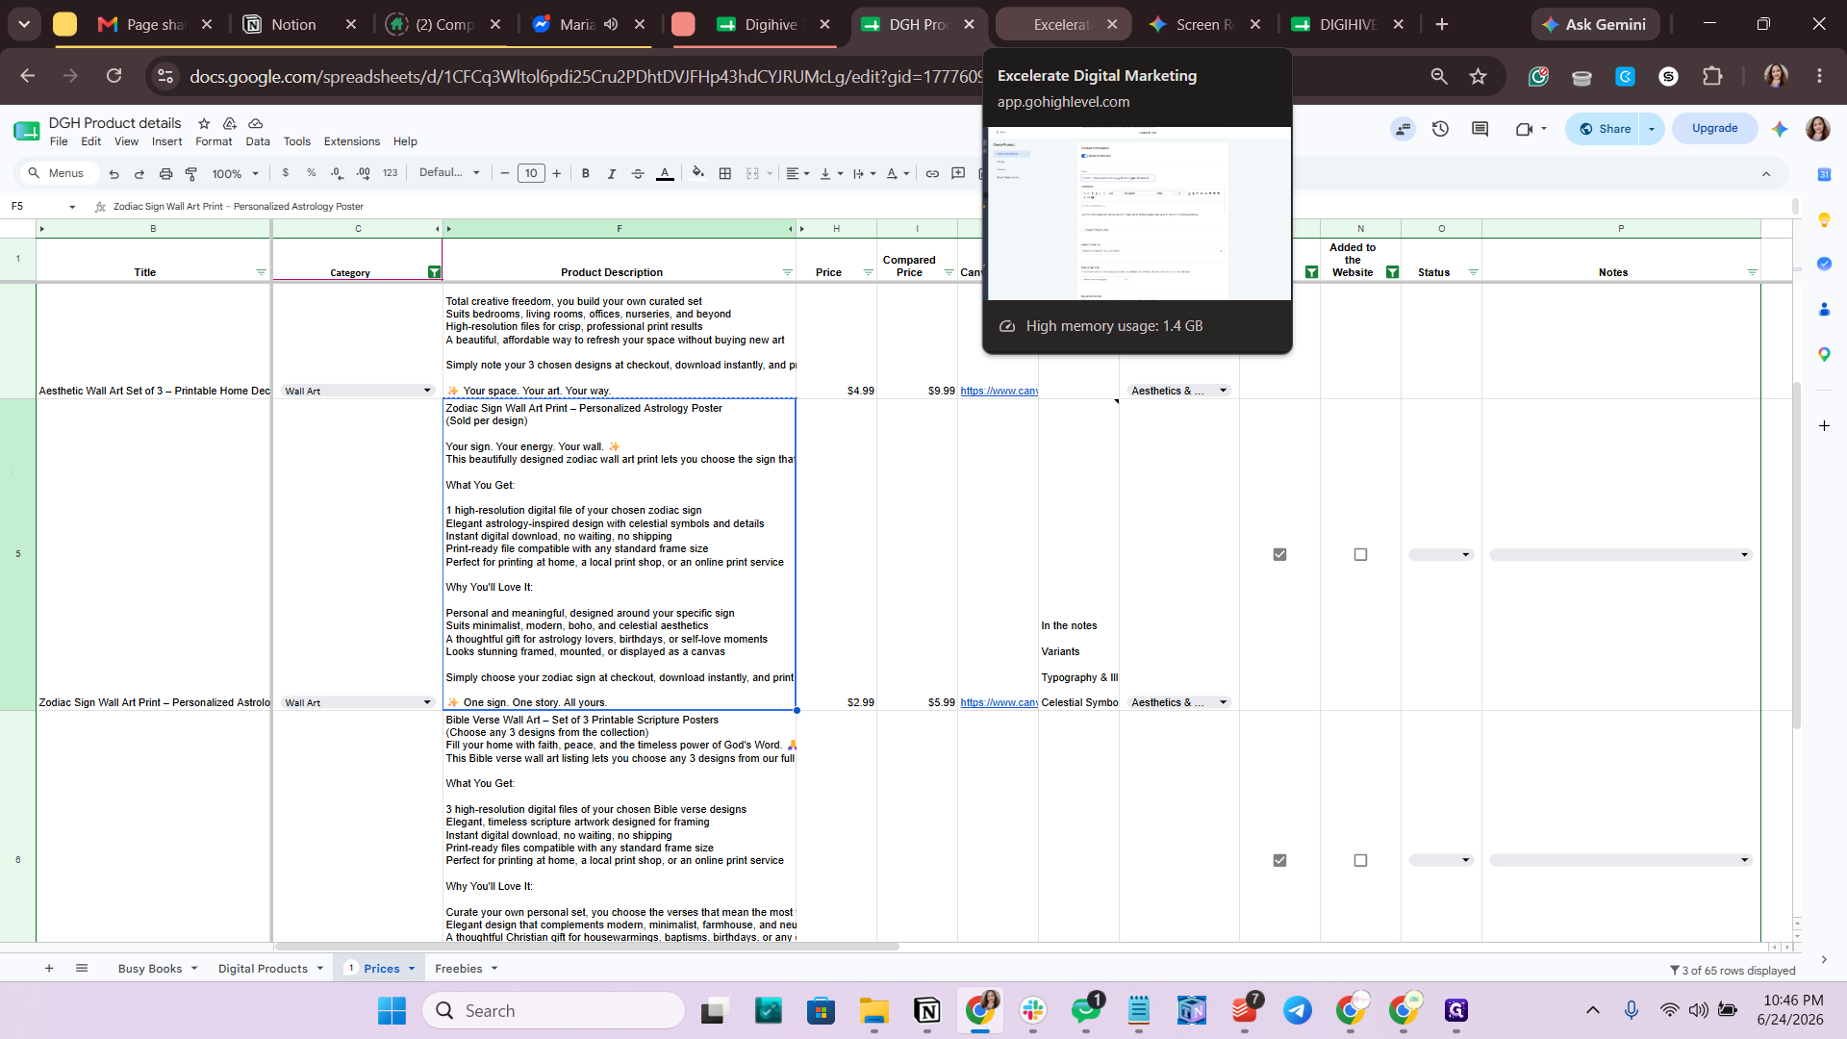Viewport: 1847px width, 1039px height.
Task: Format as percent
Action: tap(312, 173)
